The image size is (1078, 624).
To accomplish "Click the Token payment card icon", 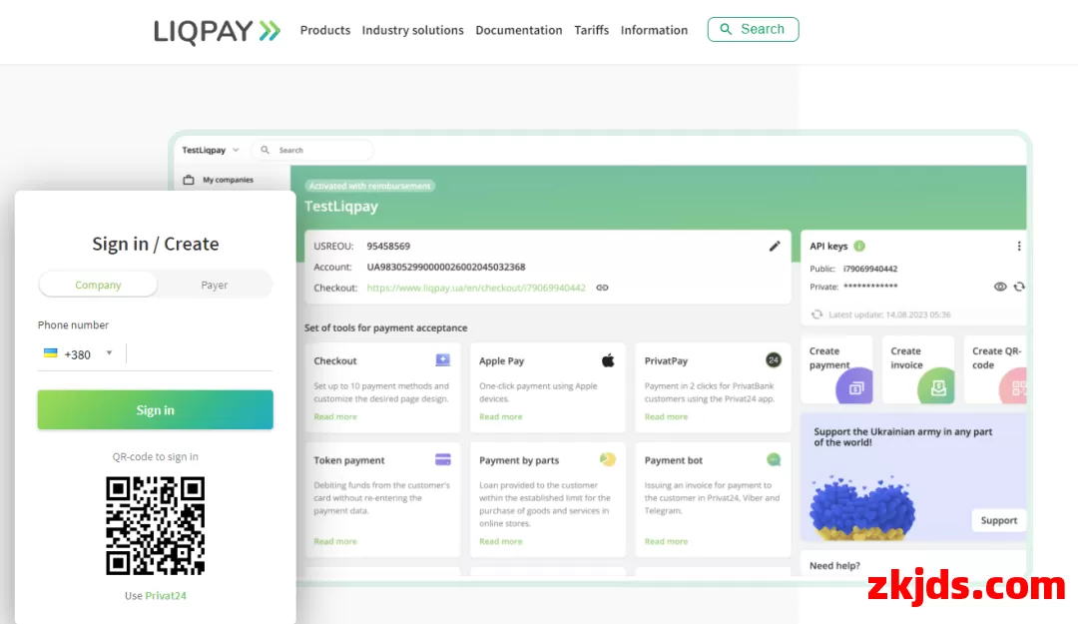I will click(443, 459).
